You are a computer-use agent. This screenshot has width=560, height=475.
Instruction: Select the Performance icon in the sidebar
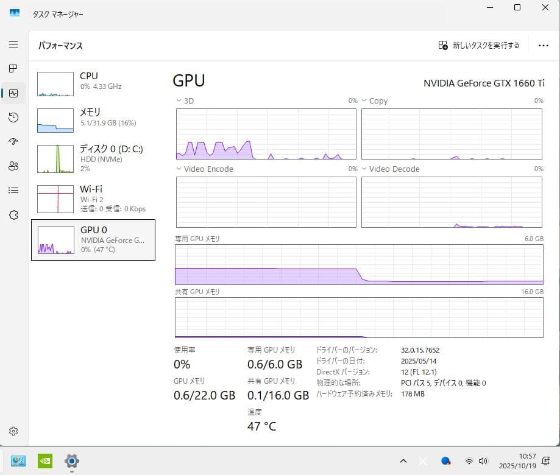tap(13, 93)
